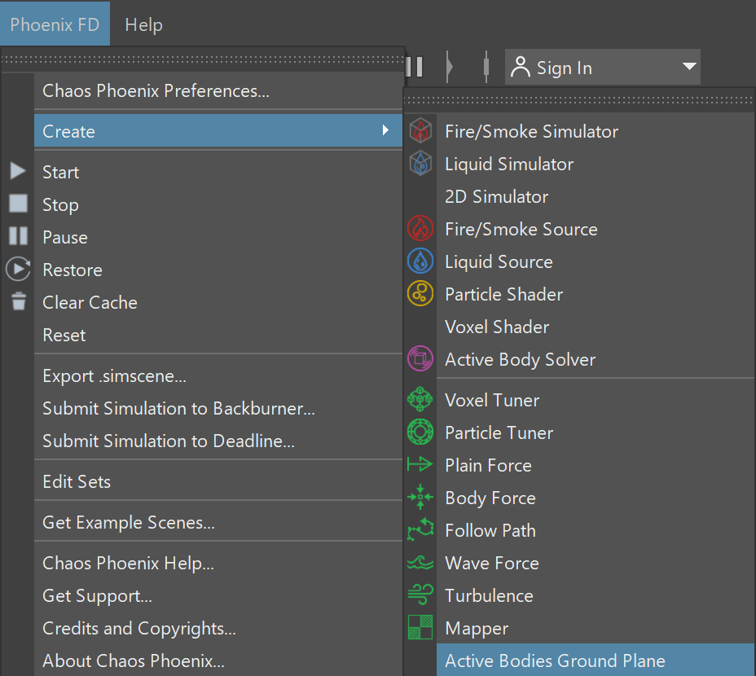The height and width of the screenshot is (676, 756).
Task: Click the Turbulence wind icon
Action: (420, 595)
